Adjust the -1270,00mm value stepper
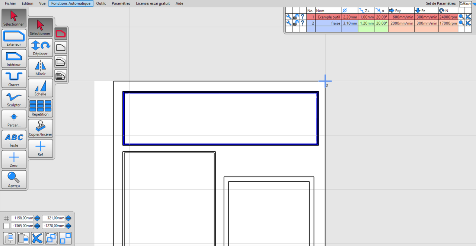Image resolution: width=476 pixels, height=246 pixels. 68,226
